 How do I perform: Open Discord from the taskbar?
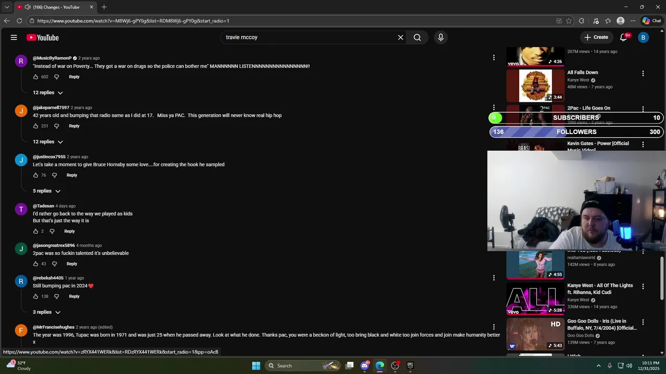pyautogui.click(x=365, y=366)
